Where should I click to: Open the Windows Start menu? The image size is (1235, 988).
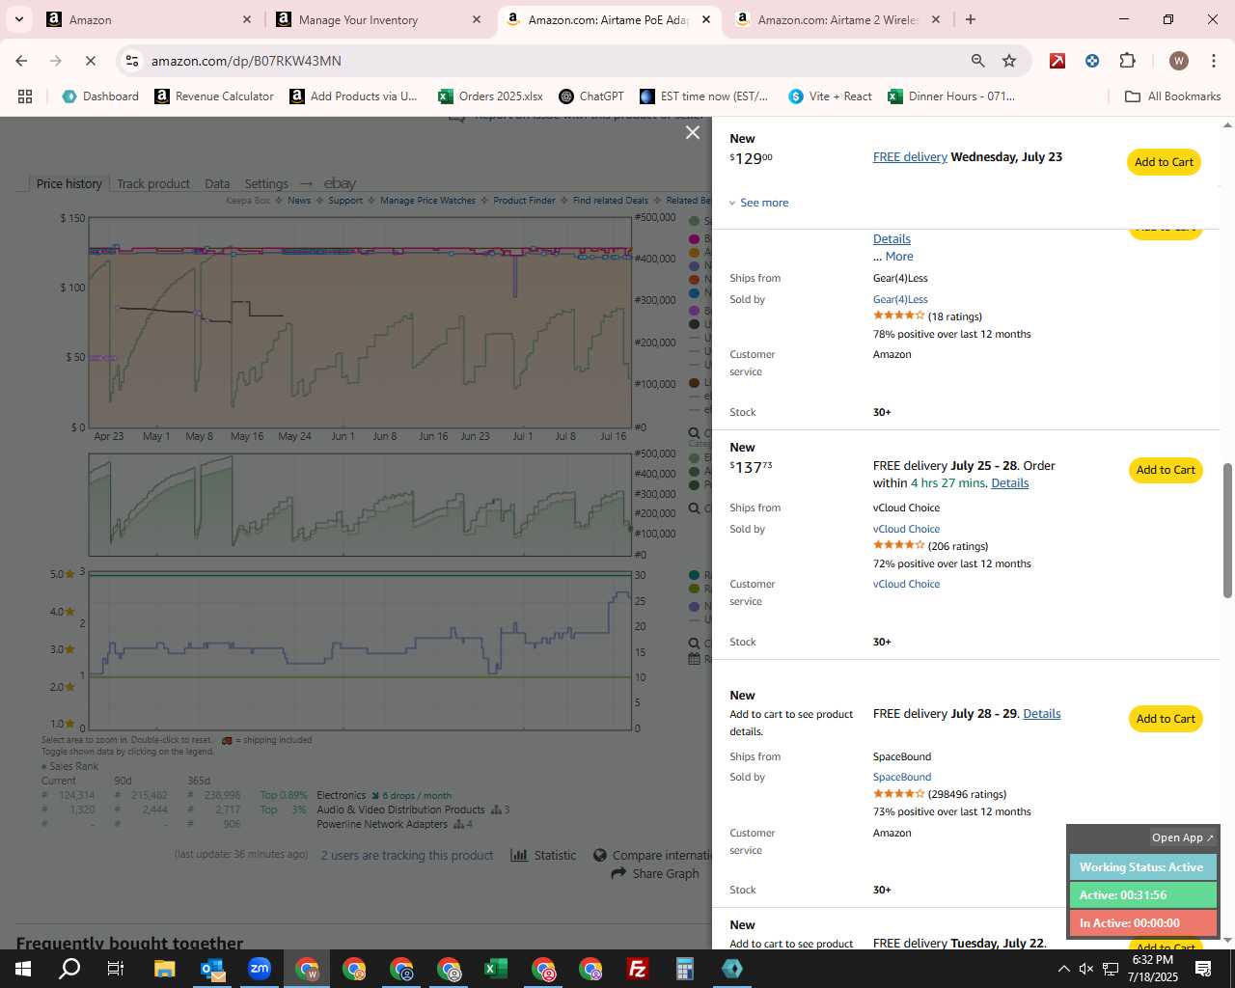coord(22,969)
